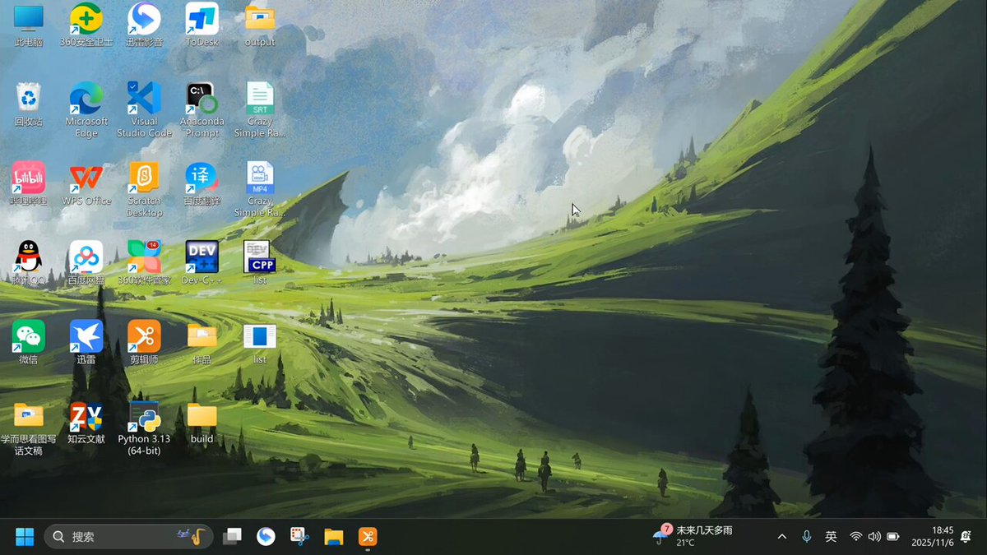The height and width of the screenshot is (555, 987).
Task: Click the 回收站 recycle bin icon
Action: point(29,104)
